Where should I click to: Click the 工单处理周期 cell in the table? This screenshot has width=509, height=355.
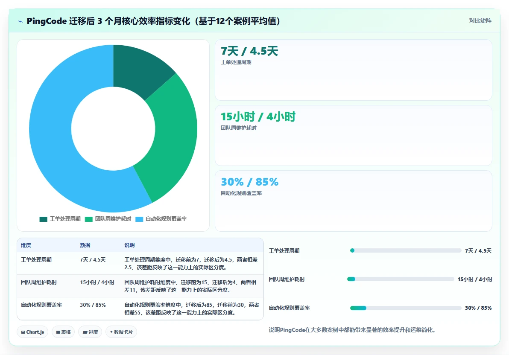36,259
